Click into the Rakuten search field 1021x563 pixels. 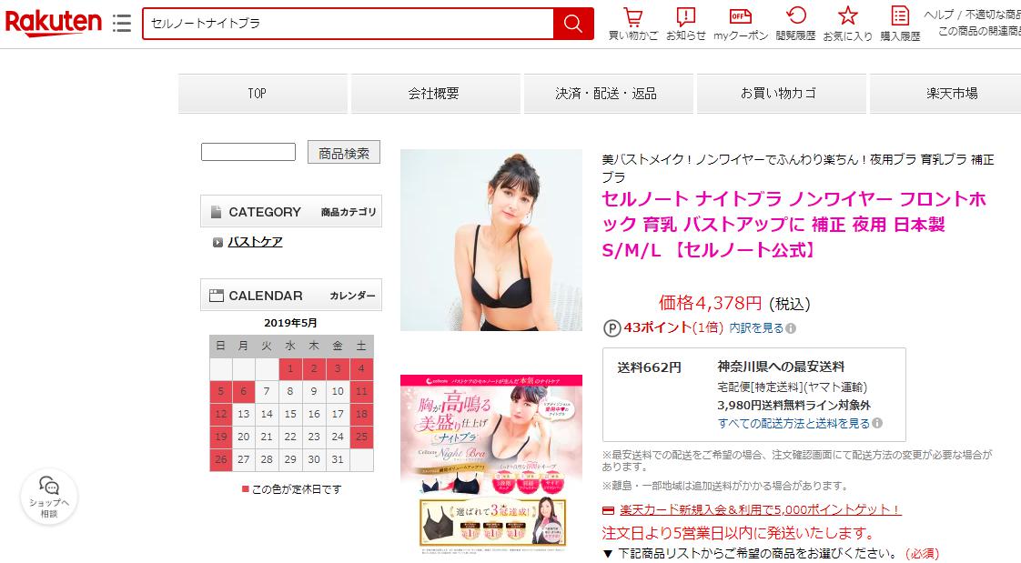[x=349, y=24]
